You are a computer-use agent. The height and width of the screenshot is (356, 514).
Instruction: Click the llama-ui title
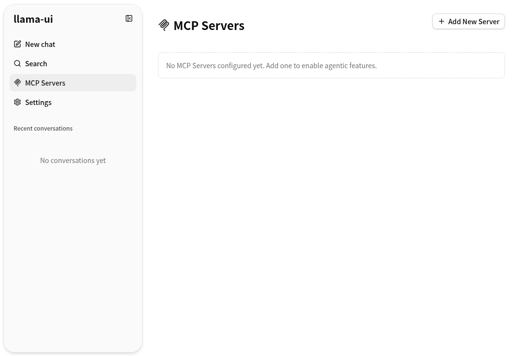(x=33, y=19)
